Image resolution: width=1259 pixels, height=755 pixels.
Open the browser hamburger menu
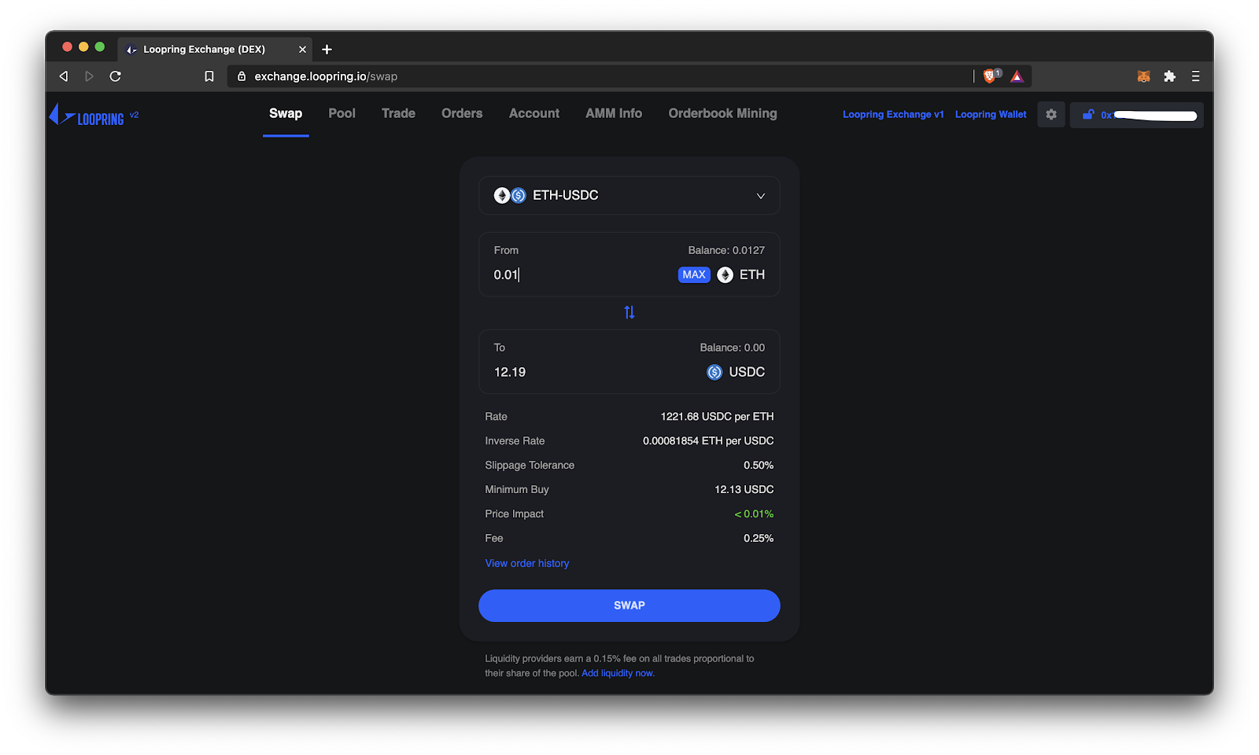tap(1196, 76)
